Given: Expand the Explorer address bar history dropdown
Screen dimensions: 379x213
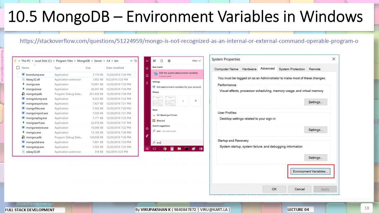Looking at the screenshot, I should (131, 61).
